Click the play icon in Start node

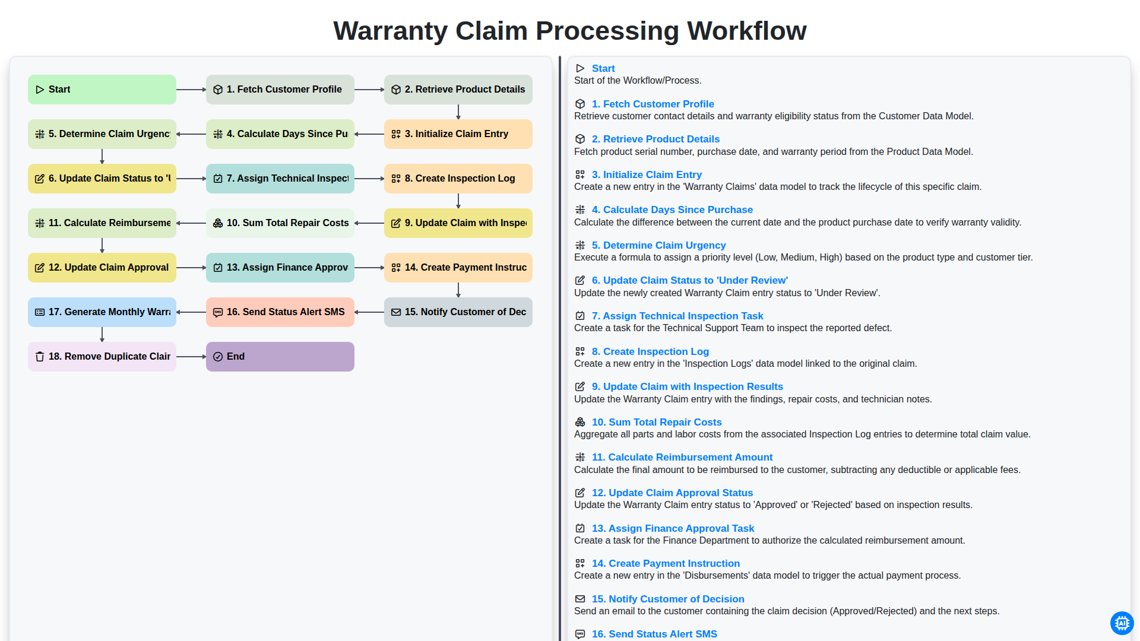point(40,90)
